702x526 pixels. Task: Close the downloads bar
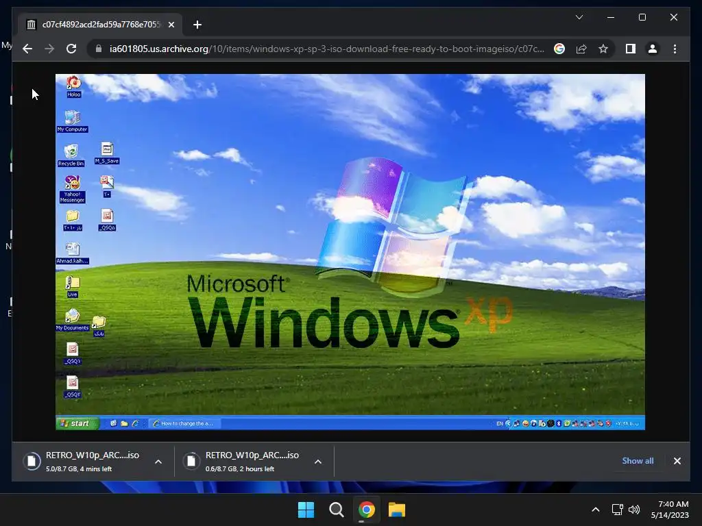tap(677, 461)
